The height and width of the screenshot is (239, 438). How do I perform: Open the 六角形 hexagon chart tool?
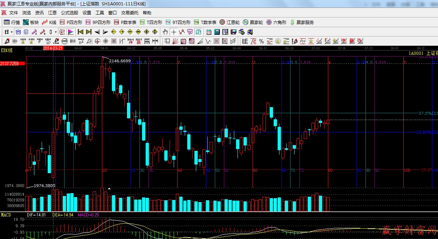tap(276, 22)
